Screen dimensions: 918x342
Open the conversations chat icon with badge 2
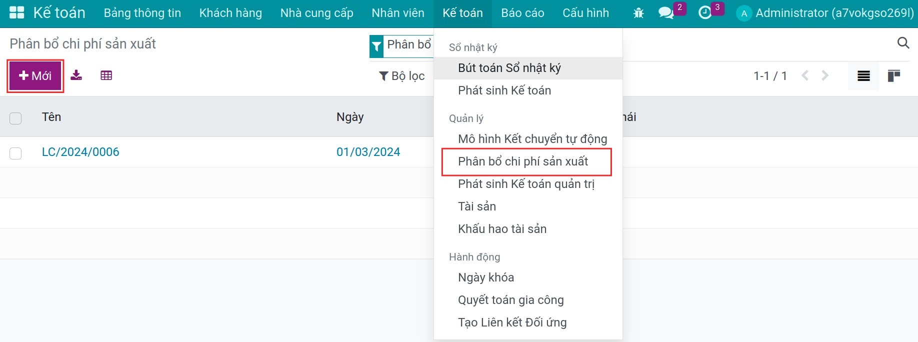[666, 13]
